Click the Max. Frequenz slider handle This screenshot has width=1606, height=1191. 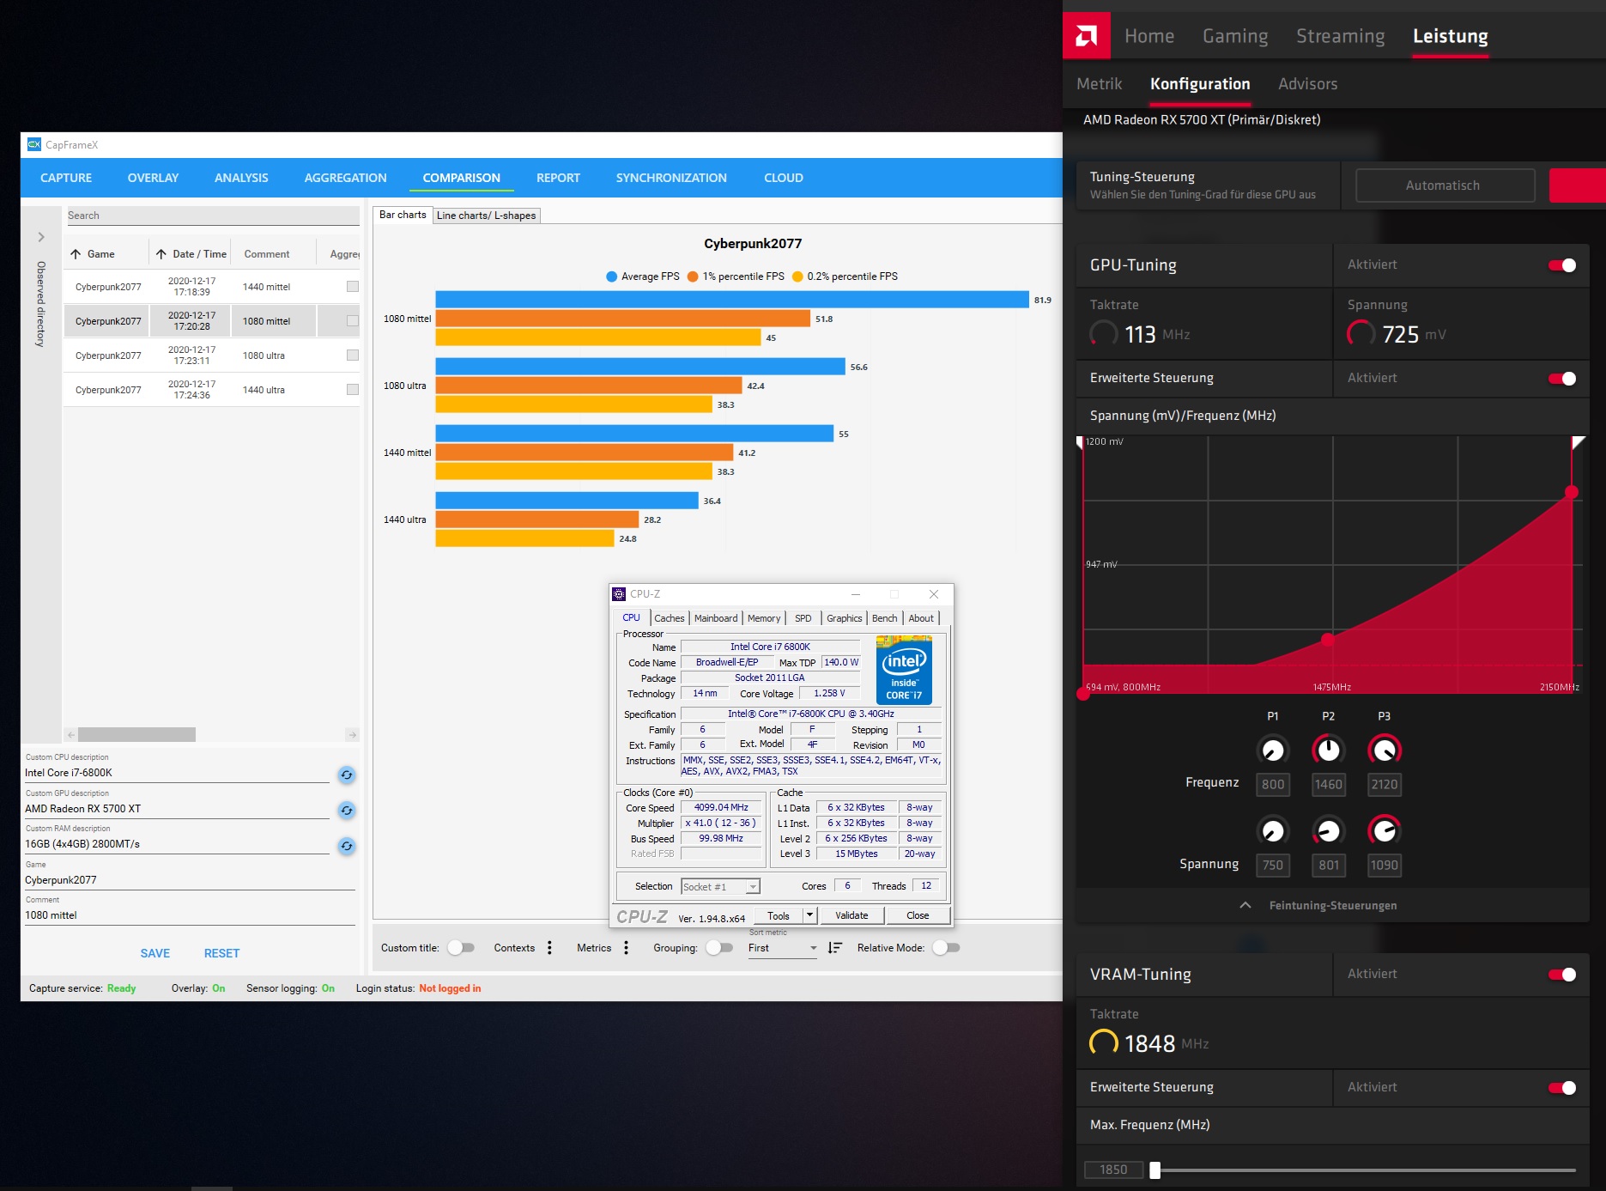coord(1155,1170)
